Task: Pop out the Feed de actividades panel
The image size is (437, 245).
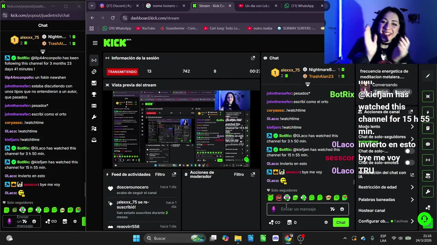Action: [x=174, y=175]
